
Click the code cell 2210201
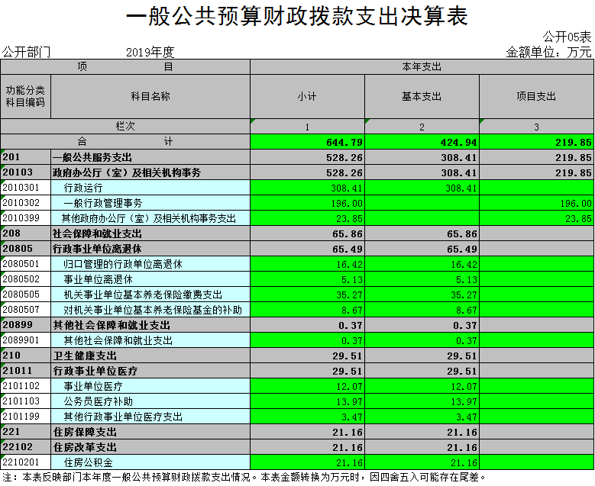pyautogui.click(x=25, y=462)
